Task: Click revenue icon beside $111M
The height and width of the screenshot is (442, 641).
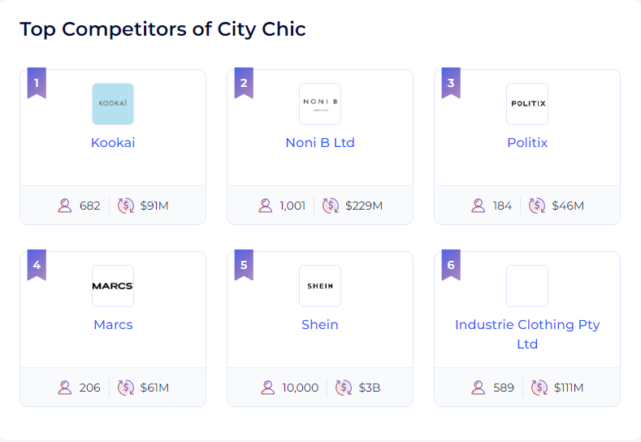Action: 539,388
